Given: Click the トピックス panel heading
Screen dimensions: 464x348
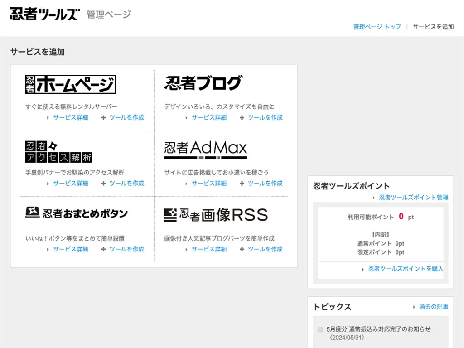Looking at the screenshot, I should (332, 307).
